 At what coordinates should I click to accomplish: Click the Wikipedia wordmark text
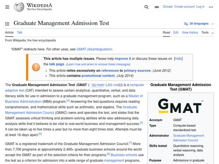(x=39, y=5)
